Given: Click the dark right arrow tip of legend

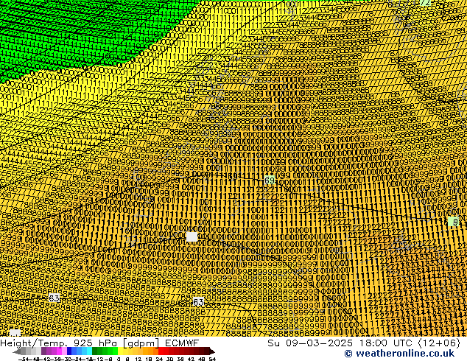Looking at the screenshot, I should [212, 351].
